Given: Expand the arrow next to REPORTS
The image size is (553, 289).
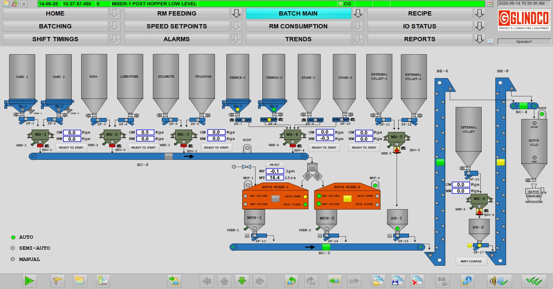Looking at the screenshot, I should pos(480,39).
